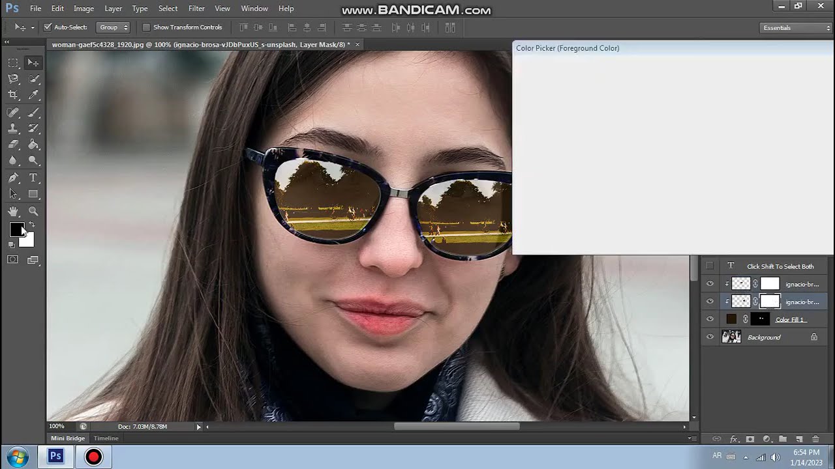The image size is (835, 469).
Task: Select the Crop tool
Action: coord(13,95)
